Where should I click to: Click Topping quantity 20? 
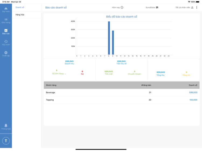click(x=150, y=100)
